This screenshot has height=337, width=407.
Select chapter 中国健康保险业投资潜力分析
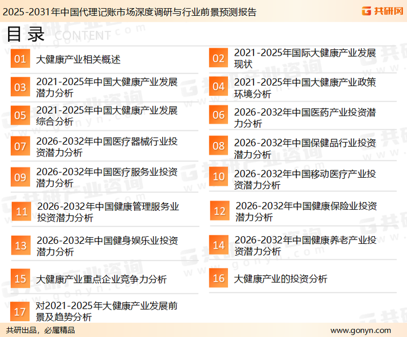point(306,211)
